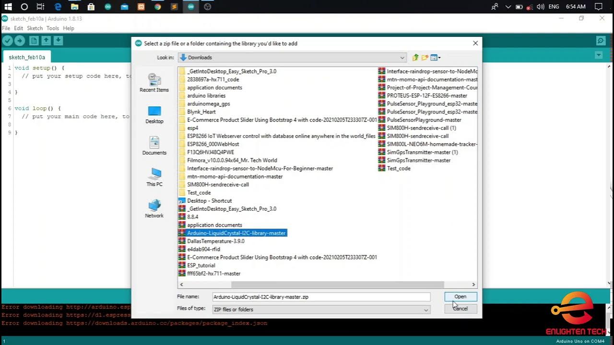Click the Save sketch down-arrow icon
Viewport: 614px width, 345px height.
click(x=58, y=41)
